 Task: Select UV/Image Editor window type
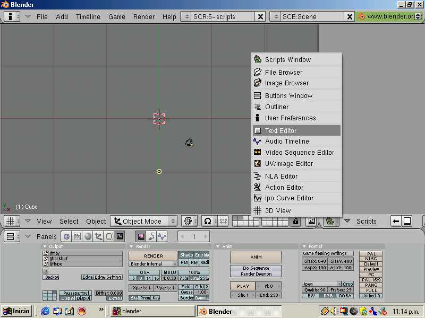(x=296, y=164)
